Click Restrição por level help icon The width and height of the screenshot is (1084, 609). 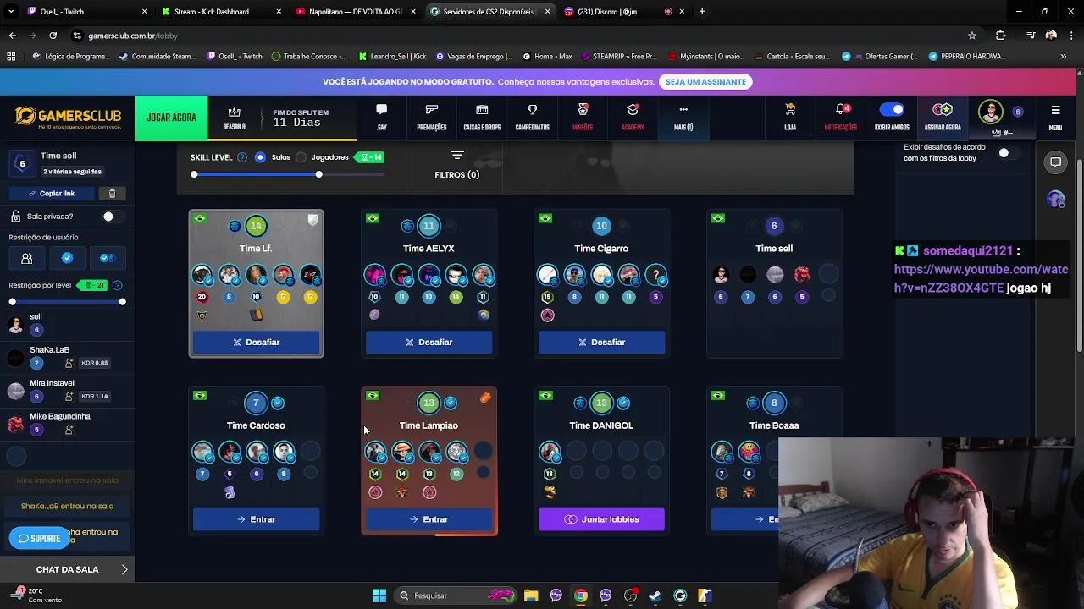pos(117,285)
